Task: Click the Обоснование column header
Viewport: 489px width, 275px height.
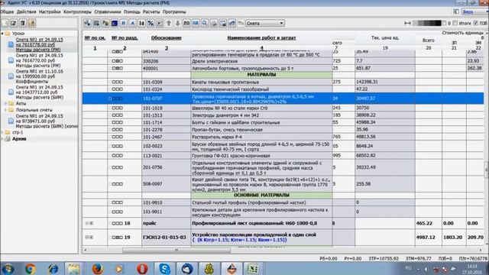Action: pyautogui.click(x=167, y=37)
